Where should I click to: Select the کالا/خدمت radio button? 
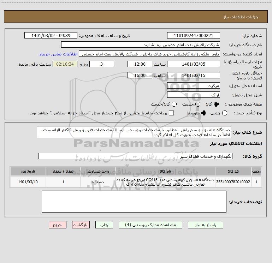(x=174, y=104)
